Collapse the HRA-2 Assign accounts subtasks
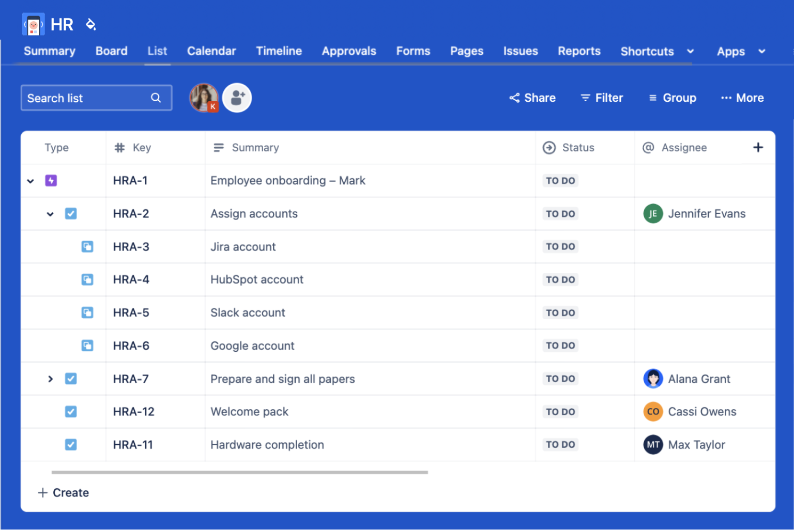 pos(50,213)
